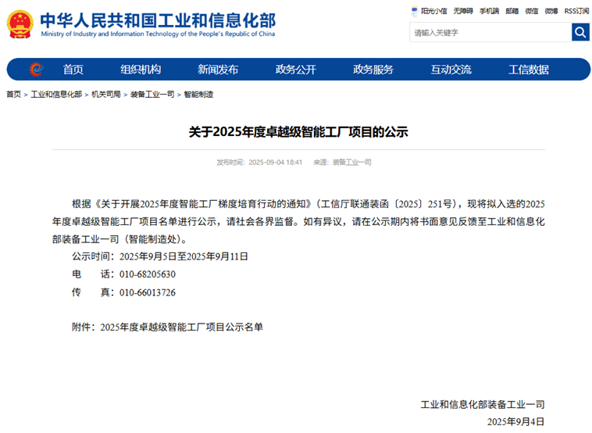Select the 互动交流 menu item
The width and height of the screenshot is (592, 433).
451,70
